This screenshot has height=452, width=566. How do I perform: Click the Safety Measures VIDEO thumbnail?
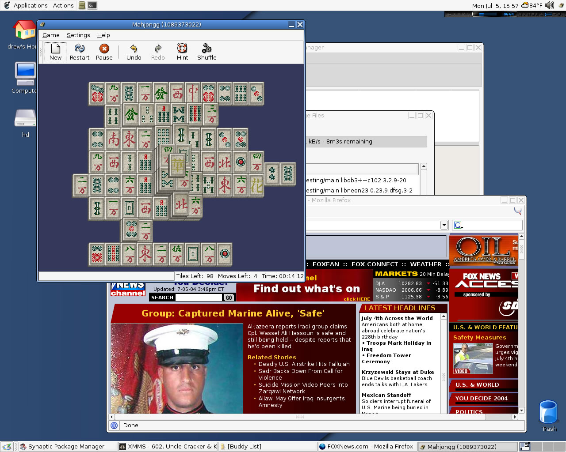(473, 358)
